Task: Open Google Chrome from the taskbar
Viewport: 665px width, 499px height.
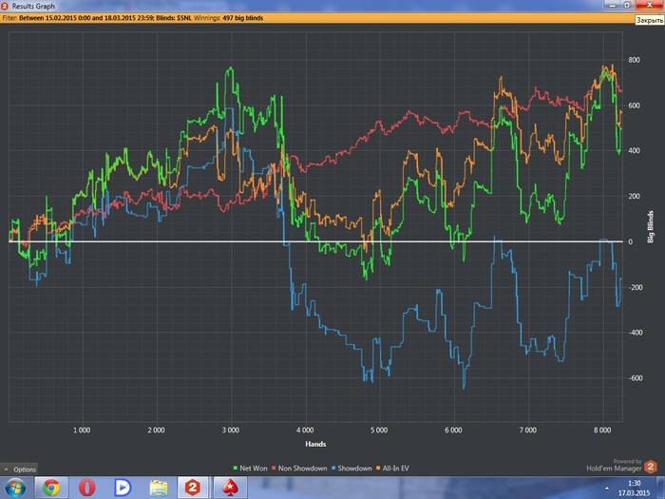Action: 51,488
